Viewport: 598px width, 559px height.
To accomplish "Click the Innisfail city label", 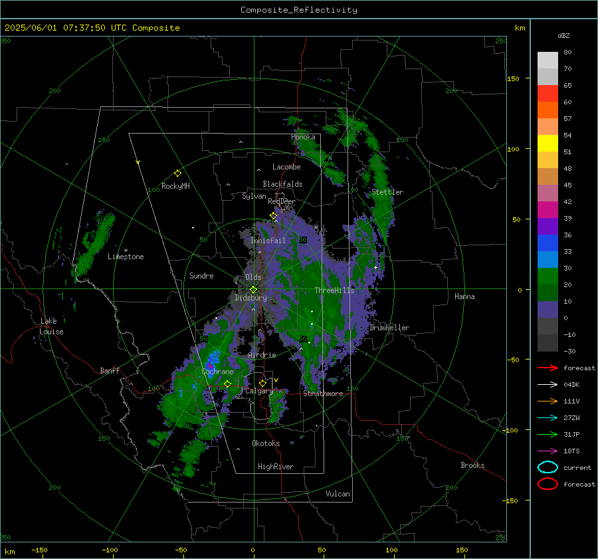I will point(268,241).
